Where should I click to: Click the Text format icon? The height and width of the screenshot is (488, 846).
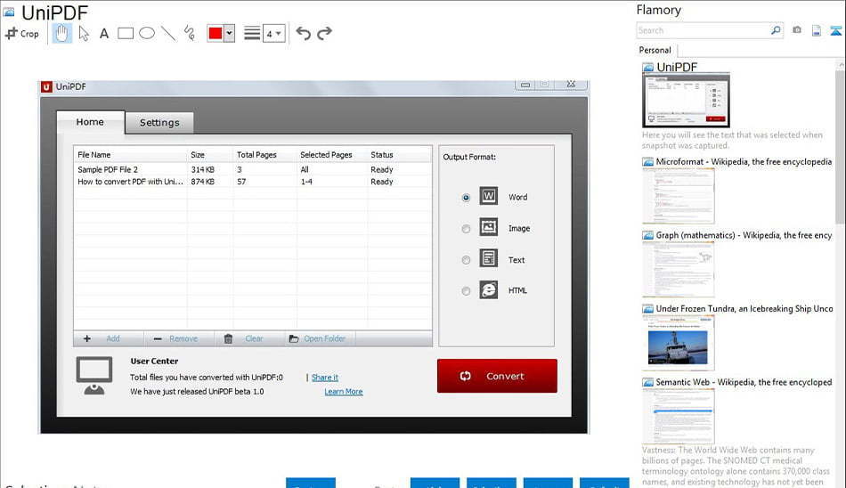(489, 258)
